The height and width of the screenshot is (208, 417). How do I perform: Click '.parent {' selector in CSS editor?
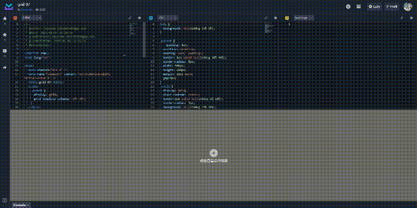(167, 41)
